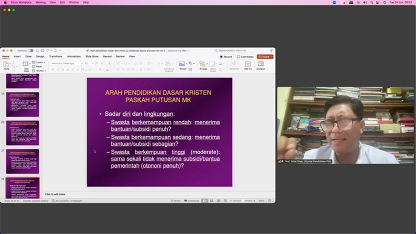This screenshot has height=234, width=416.
Task: Open the Layout dropdown
Action: click(39, 62)
